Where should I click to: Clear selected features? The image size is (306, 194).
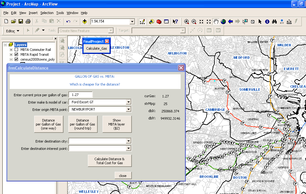click(x=253, y=21)
